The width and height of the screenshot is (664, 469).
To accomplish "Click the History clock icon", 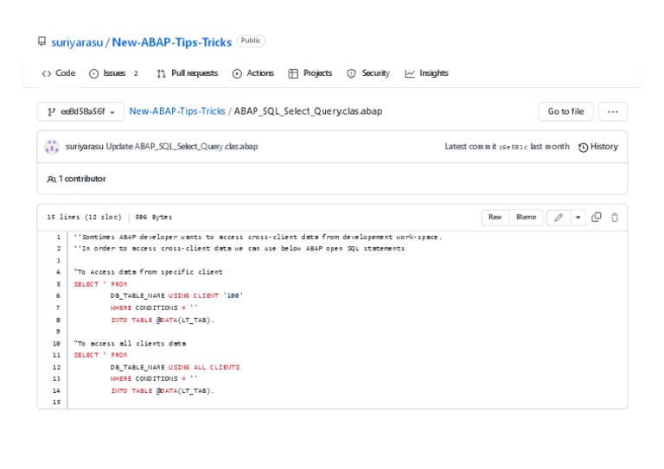I will pos(584,147).
